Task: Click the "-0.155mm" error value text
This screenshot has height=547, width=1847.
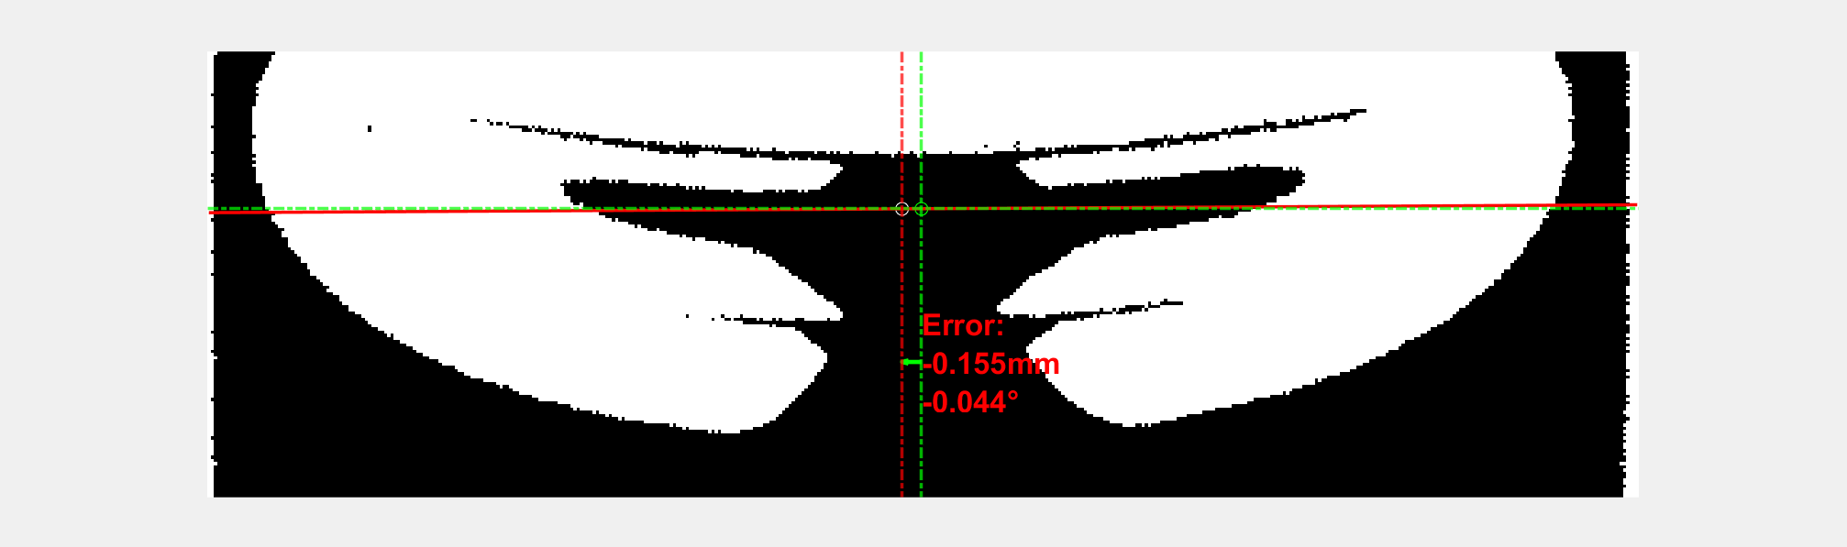Action: 991,364
